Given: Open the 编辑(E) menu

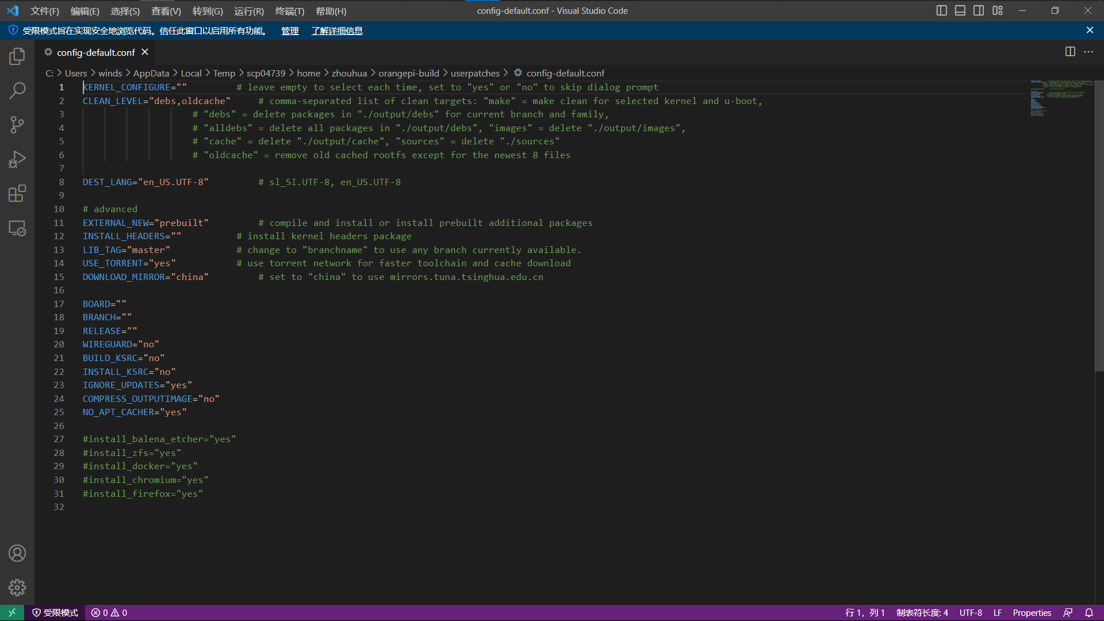Looking at the screenshot, I should [x=85, y=11].
